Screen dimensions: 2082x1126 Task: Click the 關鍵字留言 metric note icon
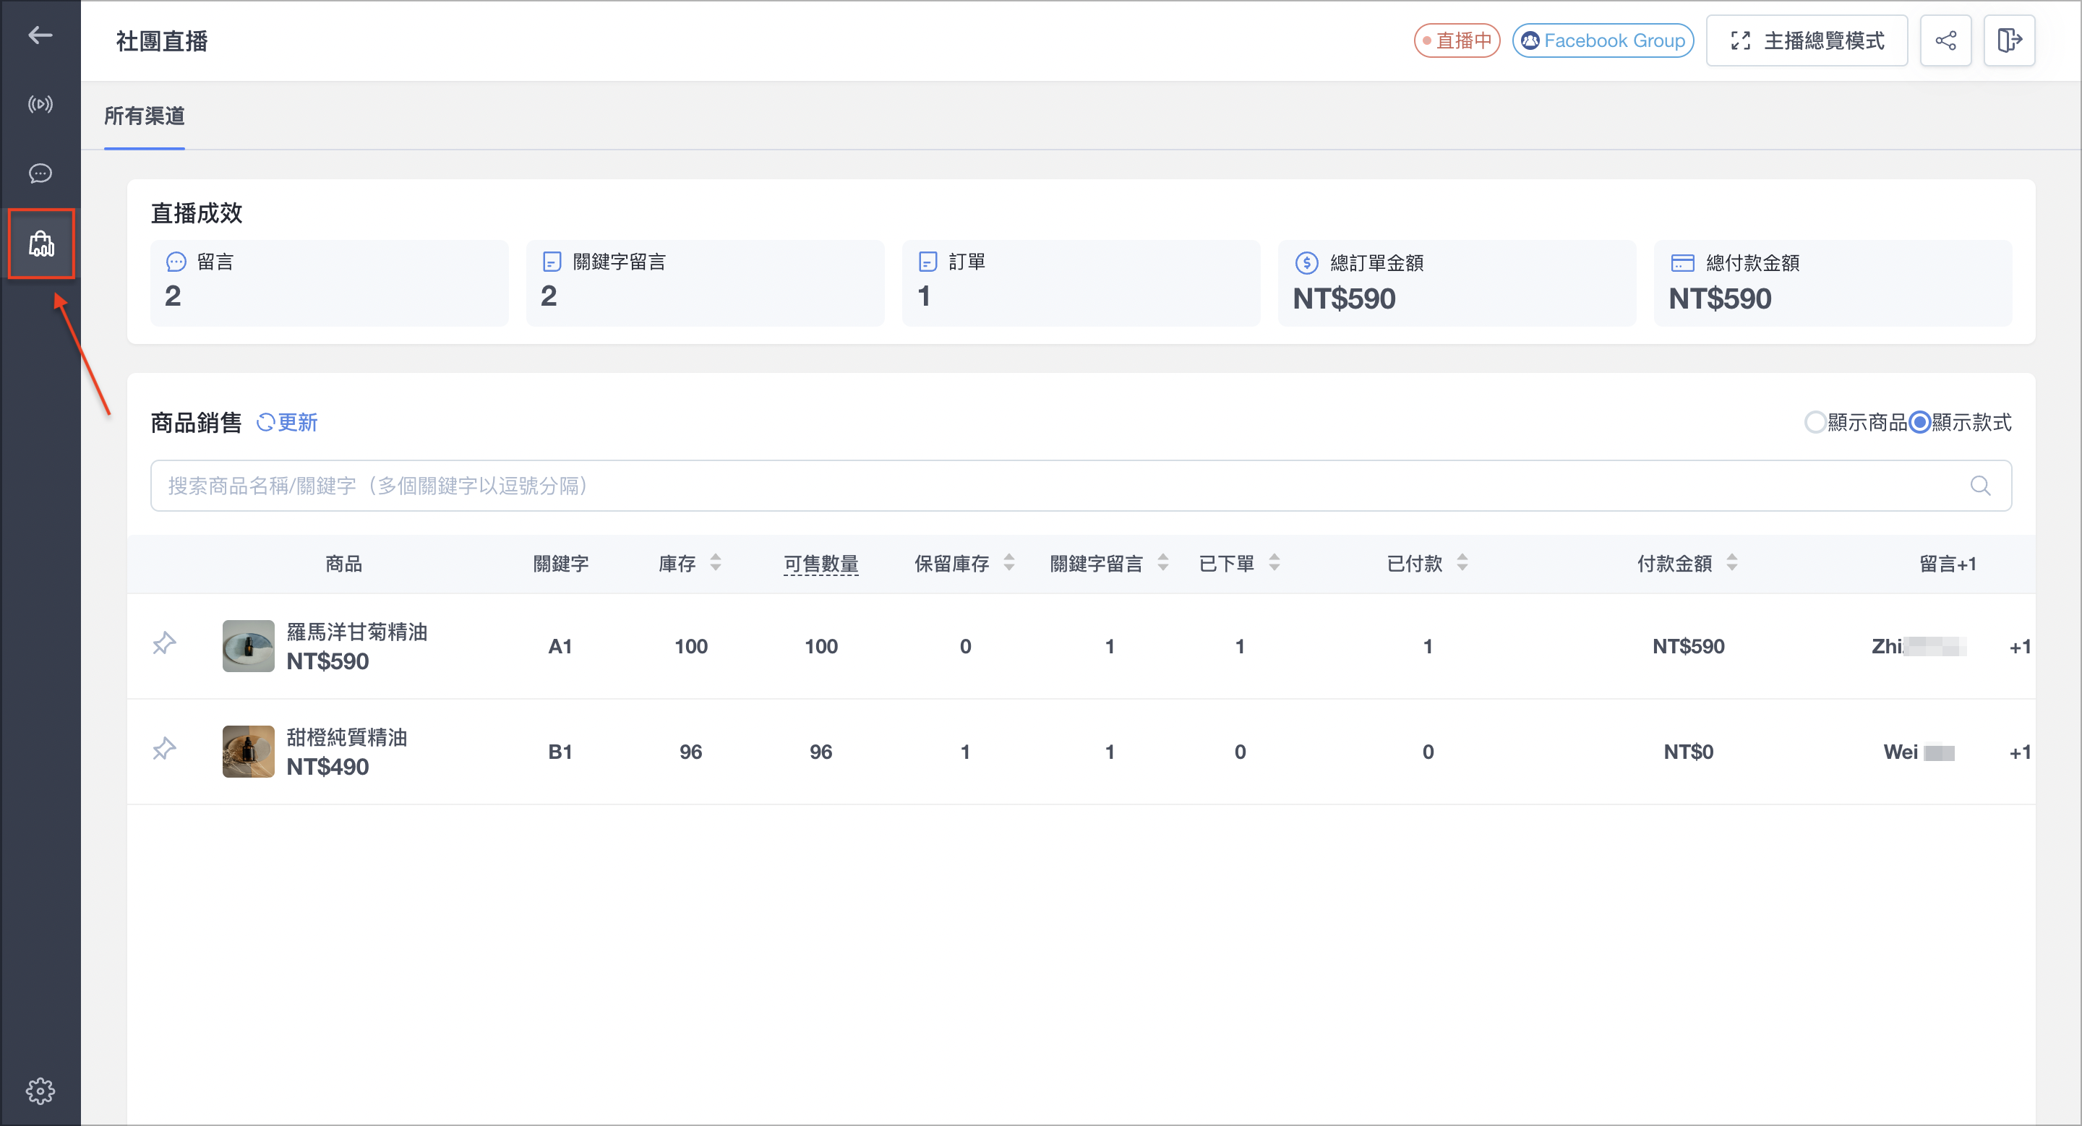click(x=552, y=262)
